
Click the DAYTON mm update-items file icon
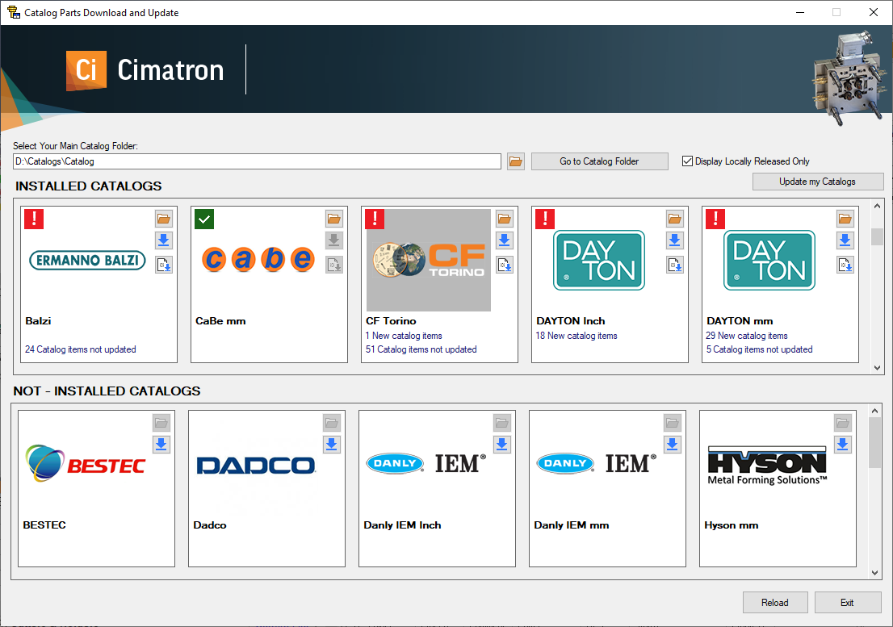pyautogui.click(x=845, y=265)
